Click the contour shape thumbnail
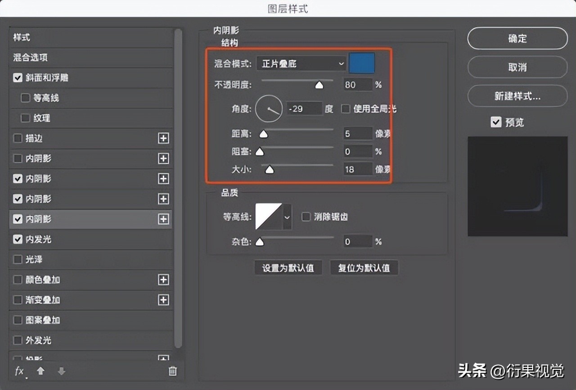 [x=268, y=217]
